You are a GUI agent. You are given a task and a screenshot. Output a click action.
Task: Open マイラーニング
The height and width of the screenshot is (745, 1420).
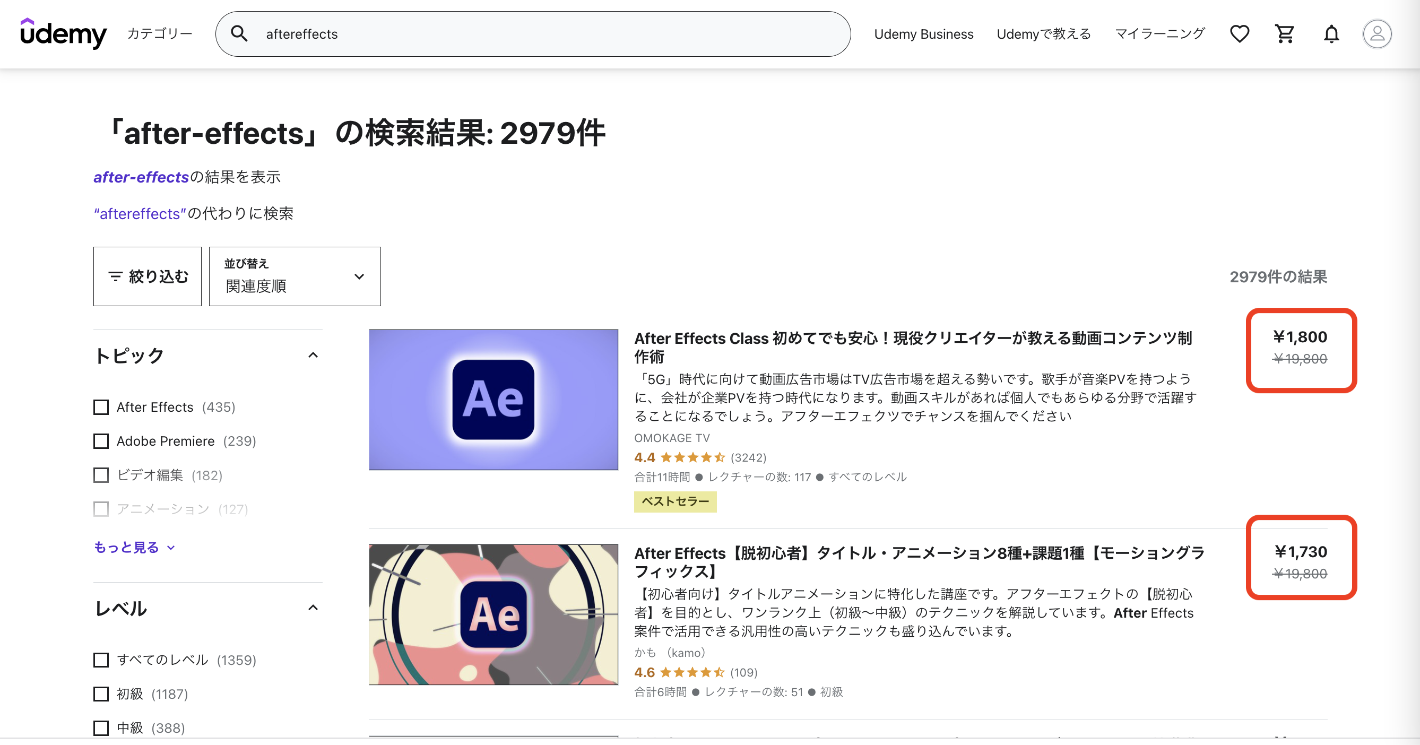(x=1160, y=33)
